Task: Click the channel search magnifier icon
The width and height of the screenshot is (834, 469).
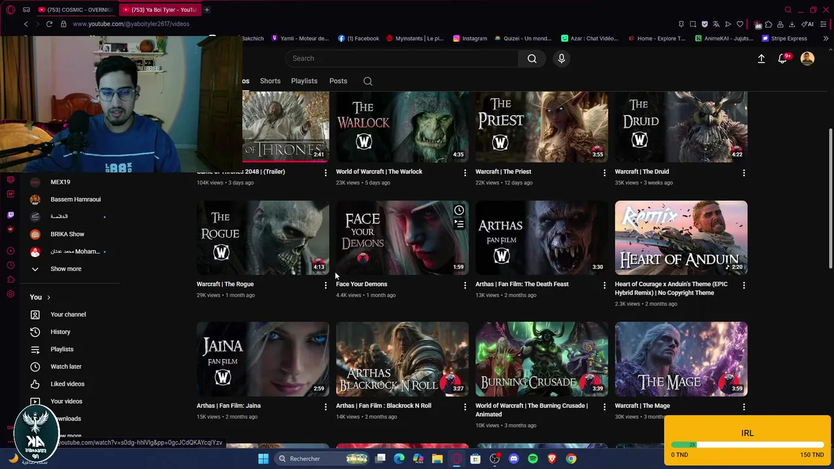Action: coord(367,81)
